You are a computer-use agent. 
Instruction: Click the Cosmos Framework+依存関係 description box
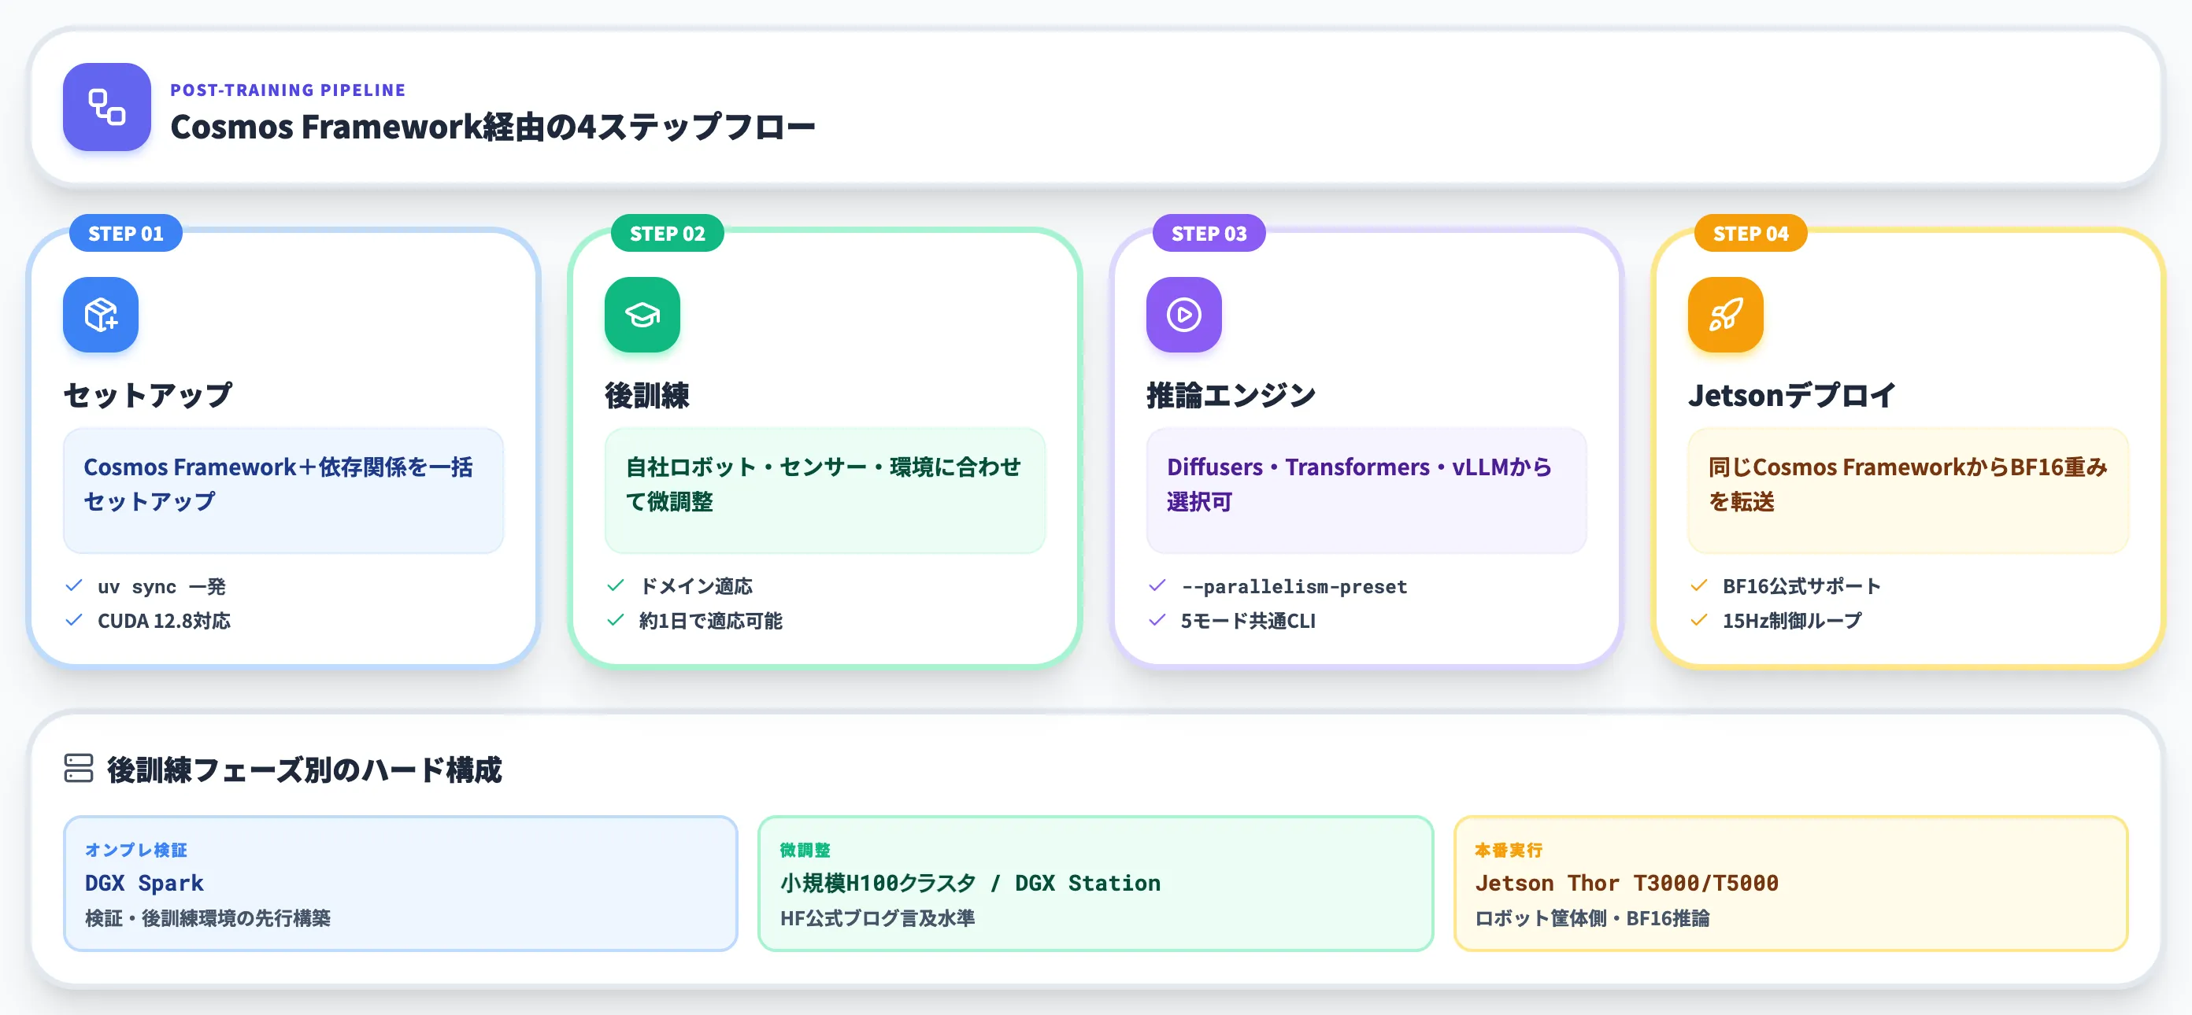coord(283,490)
